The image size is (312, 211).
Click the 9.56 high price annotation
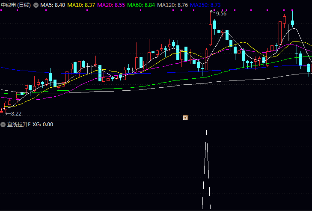click(221, 14)
